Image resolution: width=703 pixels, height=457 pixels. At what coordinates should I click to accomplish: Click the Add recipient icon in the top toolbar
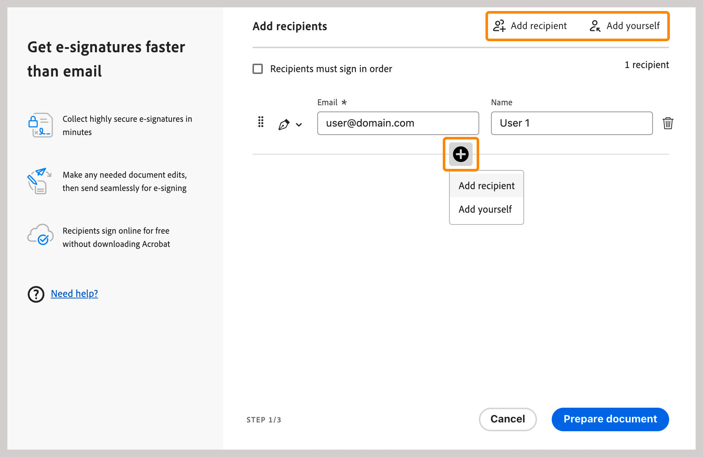[x=499, y=26]
